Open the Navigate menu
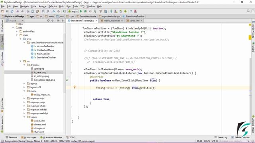255x143 pixels. coord(24,6)
